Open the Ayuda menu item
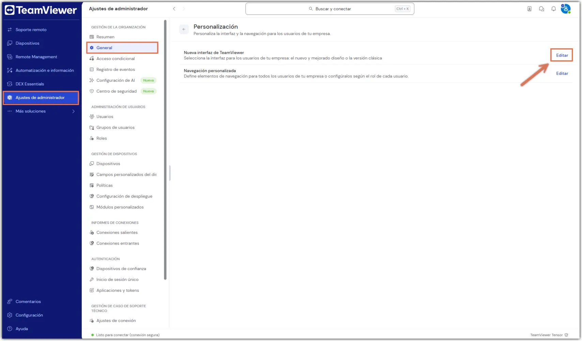582x341 pixels. click(41, 329)
